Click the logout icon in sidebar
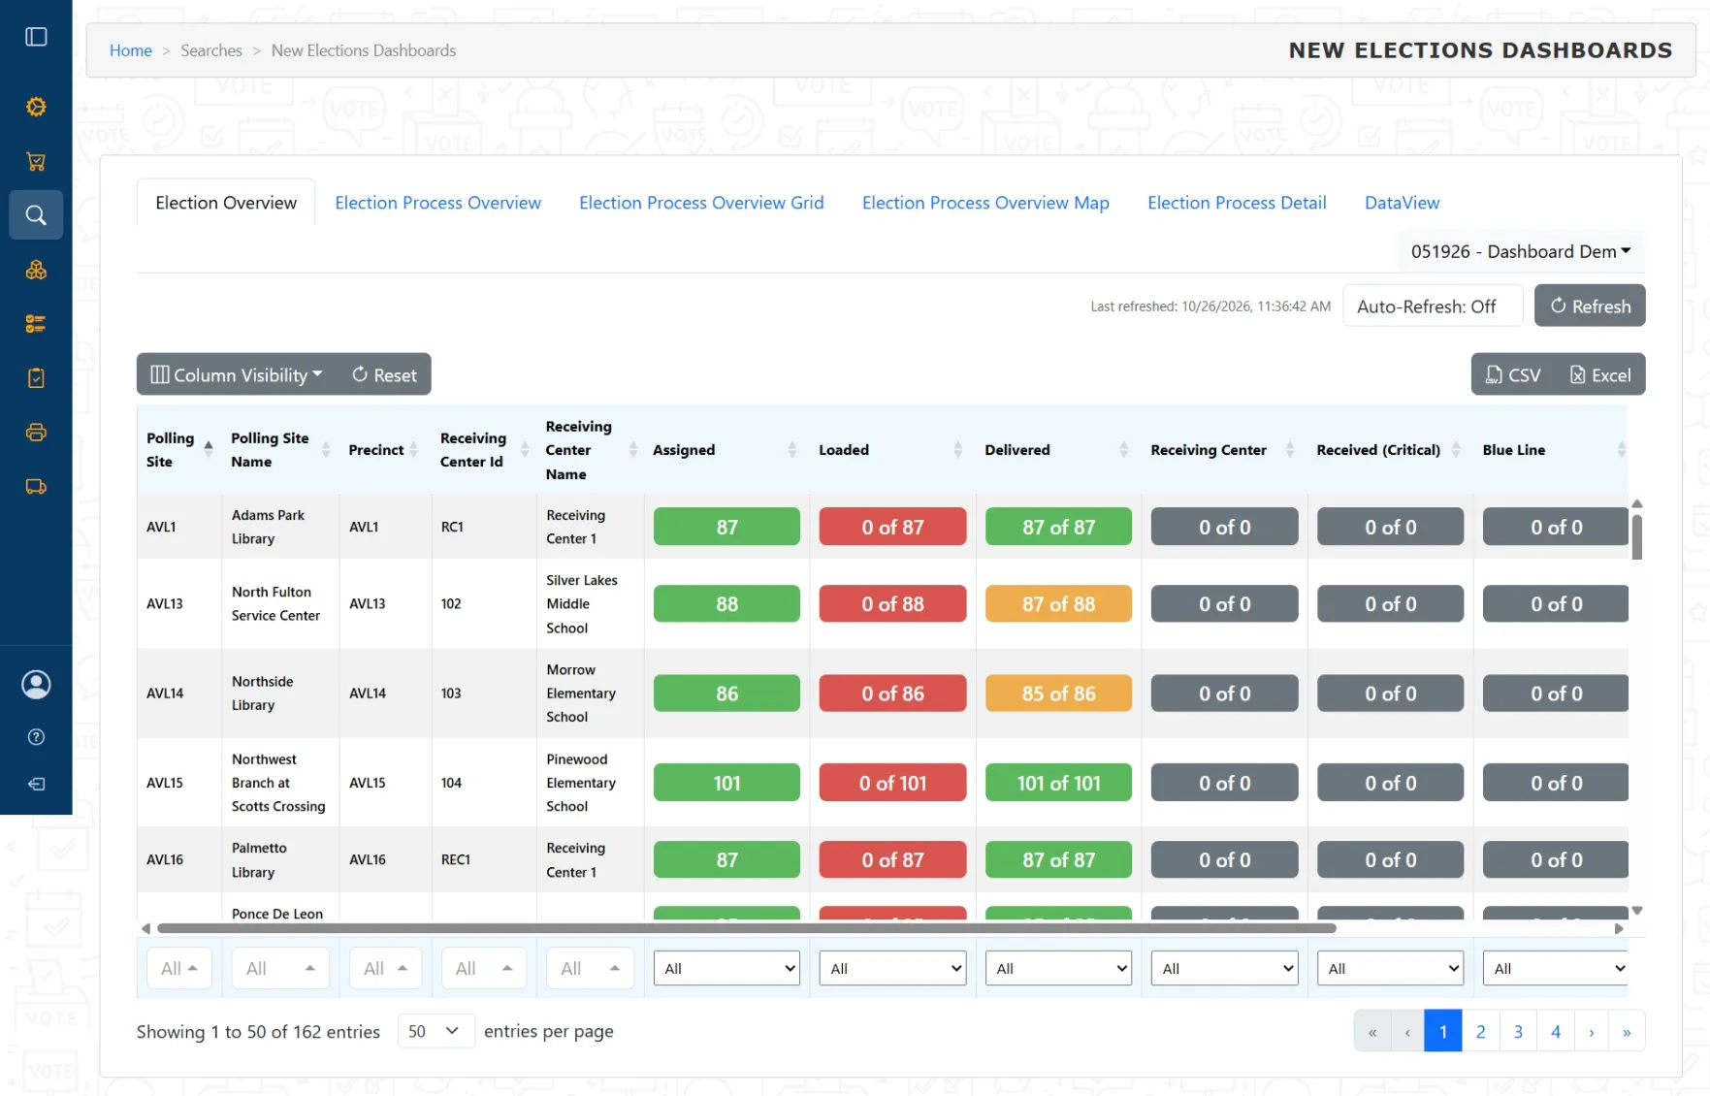Viewport: 1710px width, 1096px height. click(x=36, y=784)
